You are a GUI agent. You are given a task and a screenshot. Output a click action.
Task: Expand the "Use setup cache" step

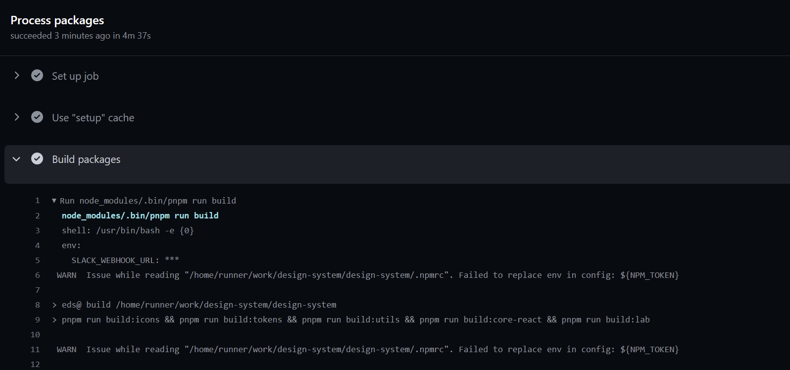[x=93, y=117]
